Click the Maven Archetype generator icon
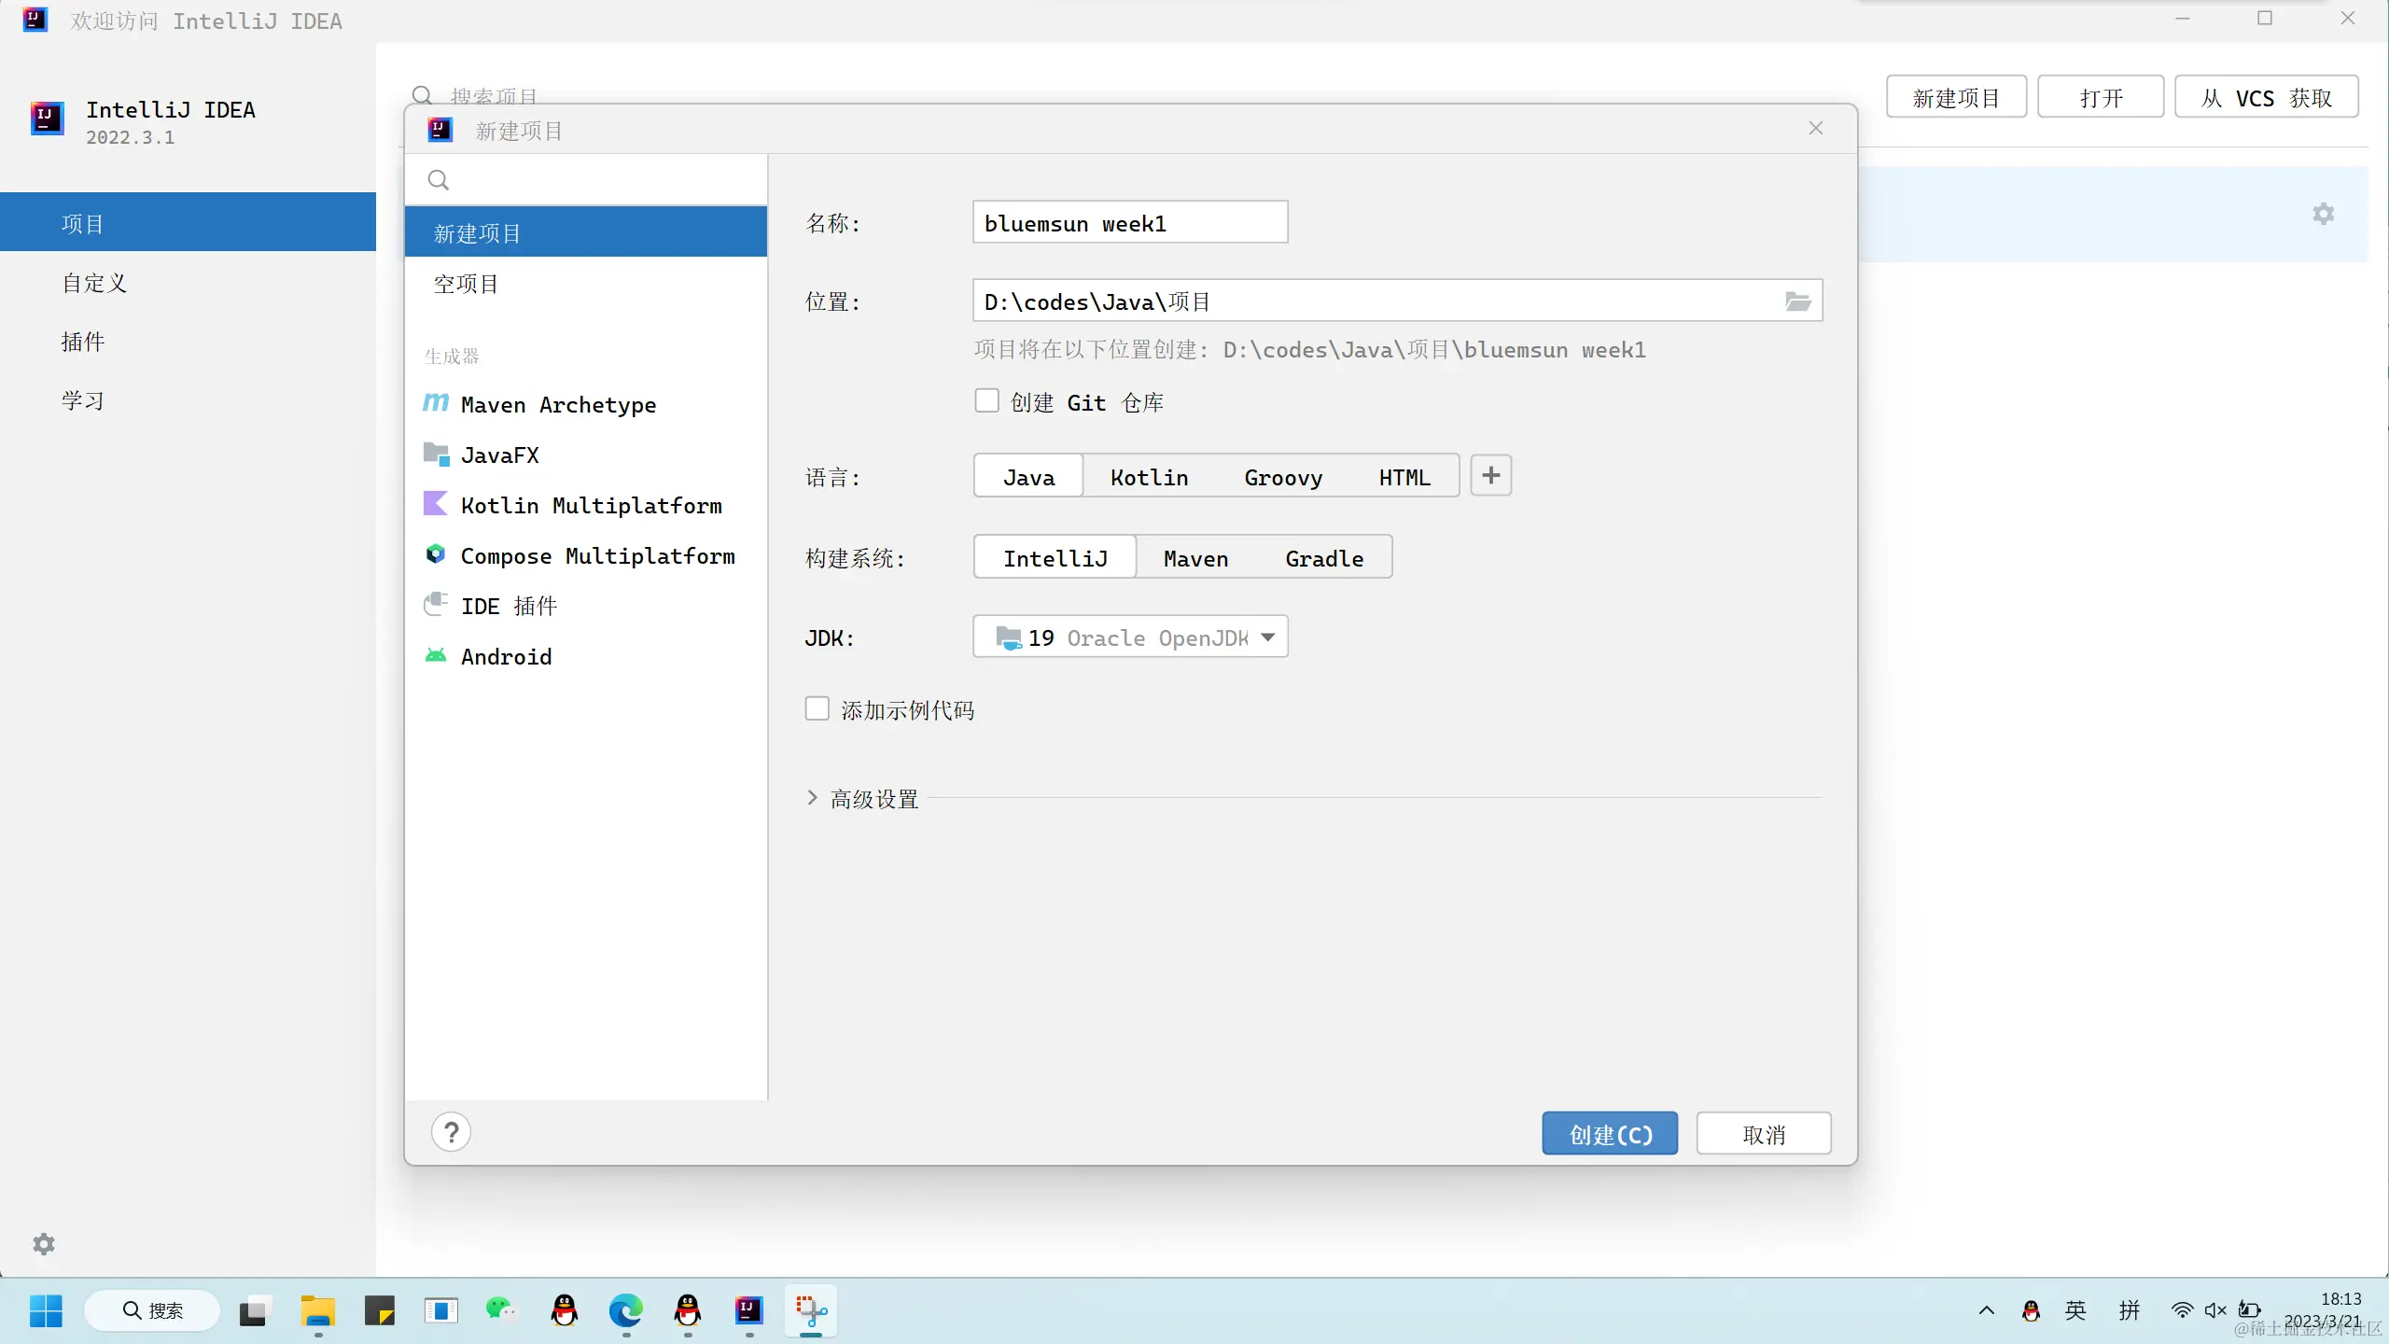Image resolution: width=2389 pixels, height=1344 pixels. pos(436,403)
